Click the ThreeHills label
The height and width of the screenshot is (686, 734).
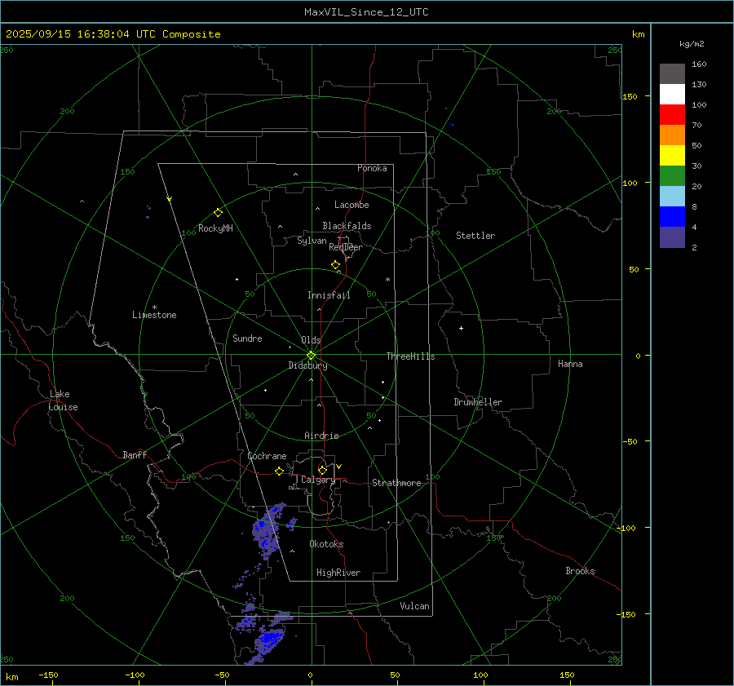[x=410, y=356]
